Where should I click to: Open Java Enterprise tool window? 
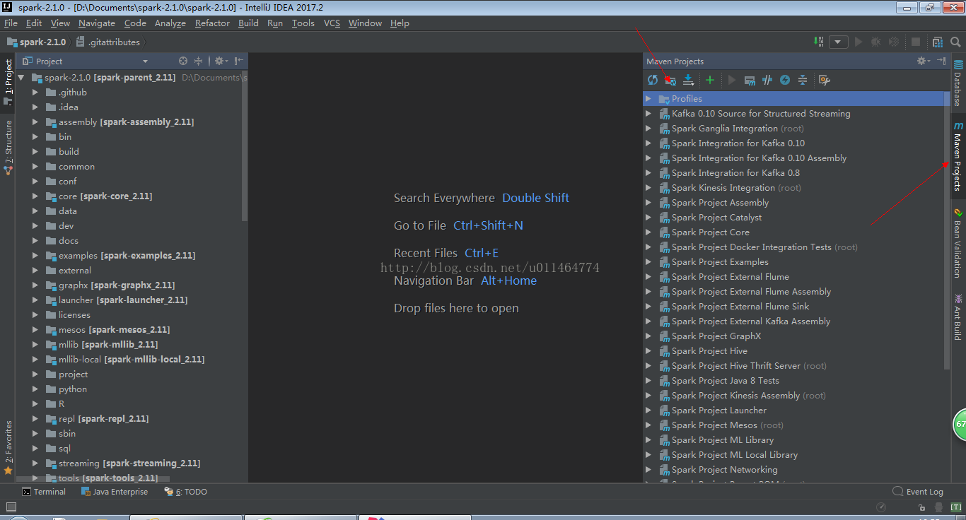click(x=115, y=492)
